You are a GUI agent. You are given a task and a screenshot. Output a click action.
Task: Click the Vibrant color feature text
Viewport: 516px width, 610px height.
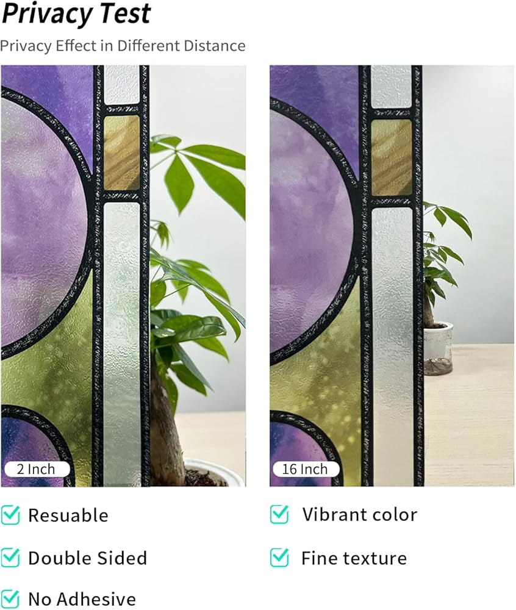click(x=360, y=515)
